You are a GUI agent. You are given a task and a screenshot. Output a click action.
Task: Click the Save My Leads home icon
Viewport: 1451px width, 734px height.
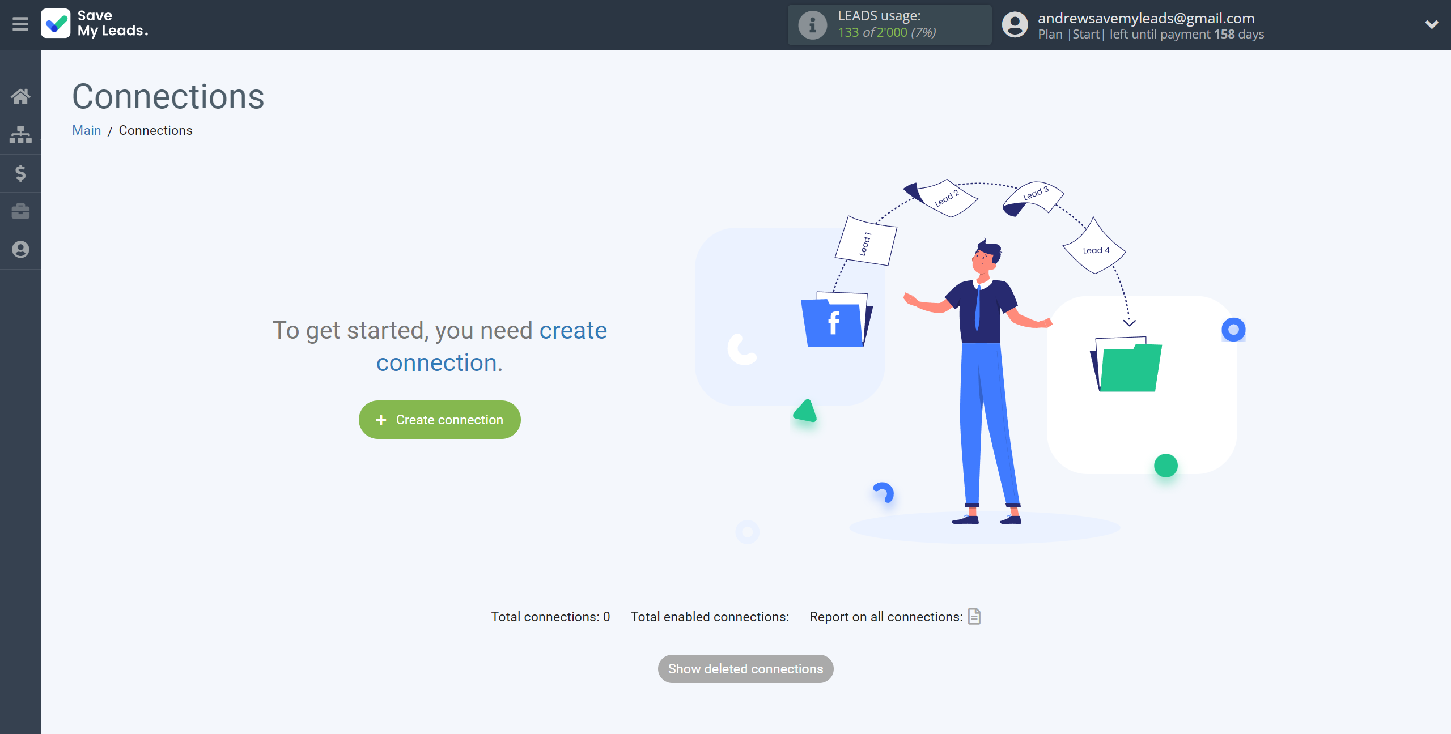pos(20,96)
